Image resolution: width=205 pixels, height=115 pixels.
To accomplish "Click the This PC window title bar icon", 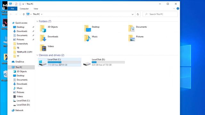I will click(x=11, y=4).
